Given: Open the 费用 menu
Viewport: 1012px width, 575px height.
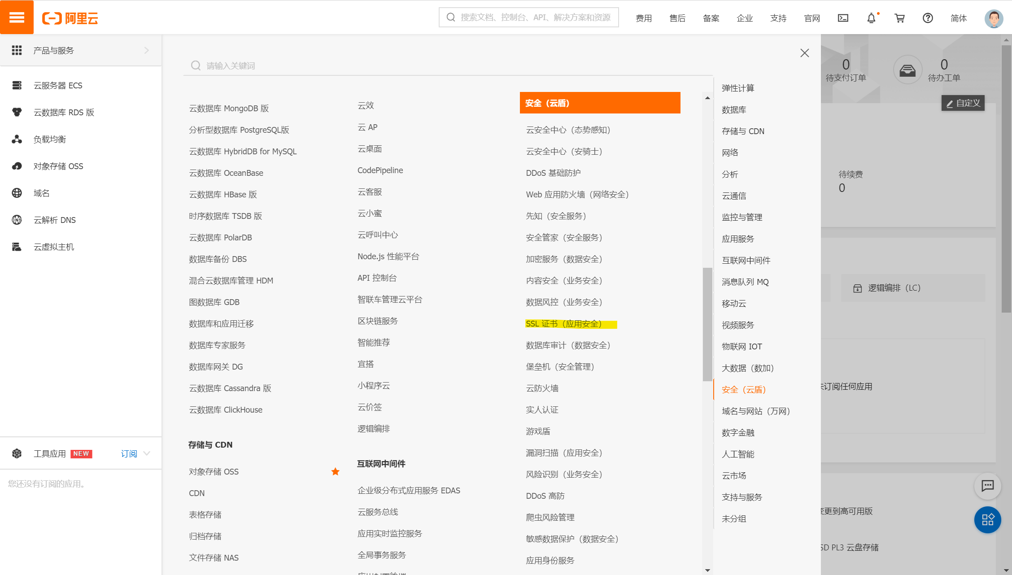Looking at the screenshot, I should pyautogui.click(x=644, y=18).
